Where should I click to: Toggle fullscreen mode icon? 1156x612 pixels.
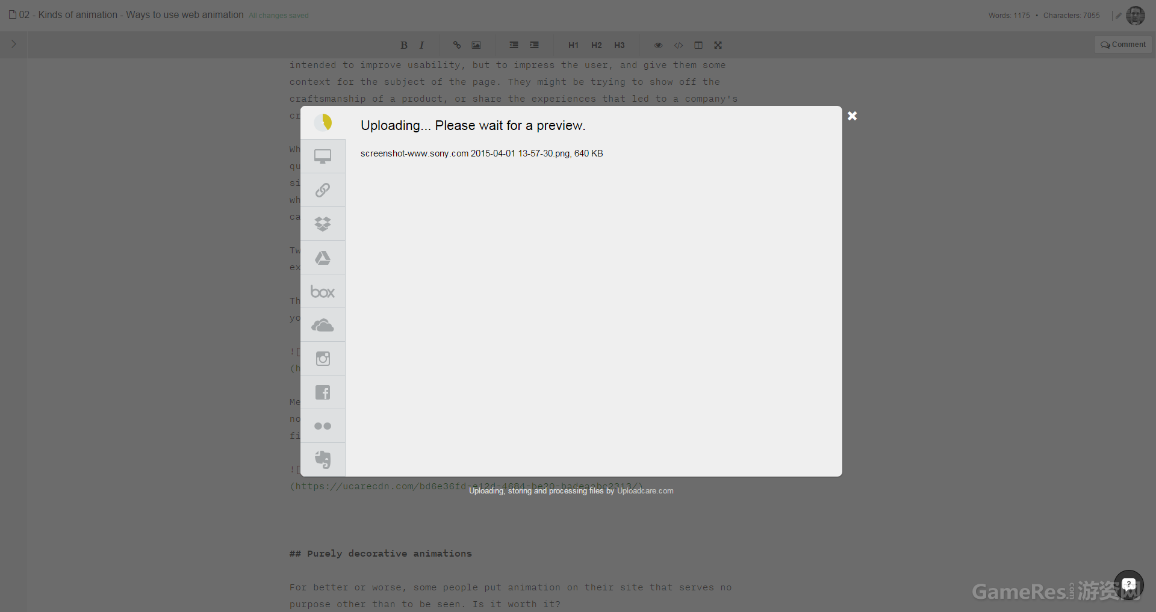coord(718,45)
